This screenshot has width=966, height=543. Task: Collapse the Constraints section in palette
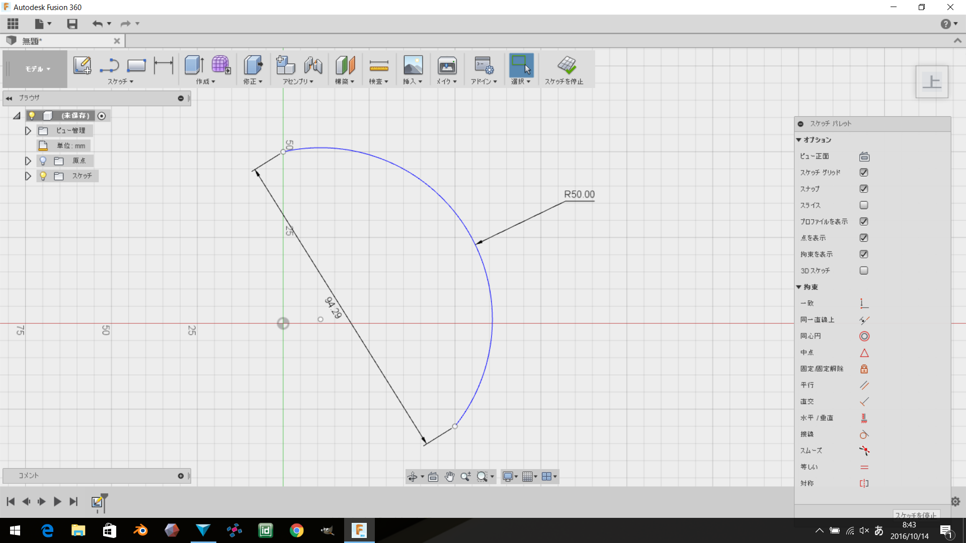tap(798, 287)
